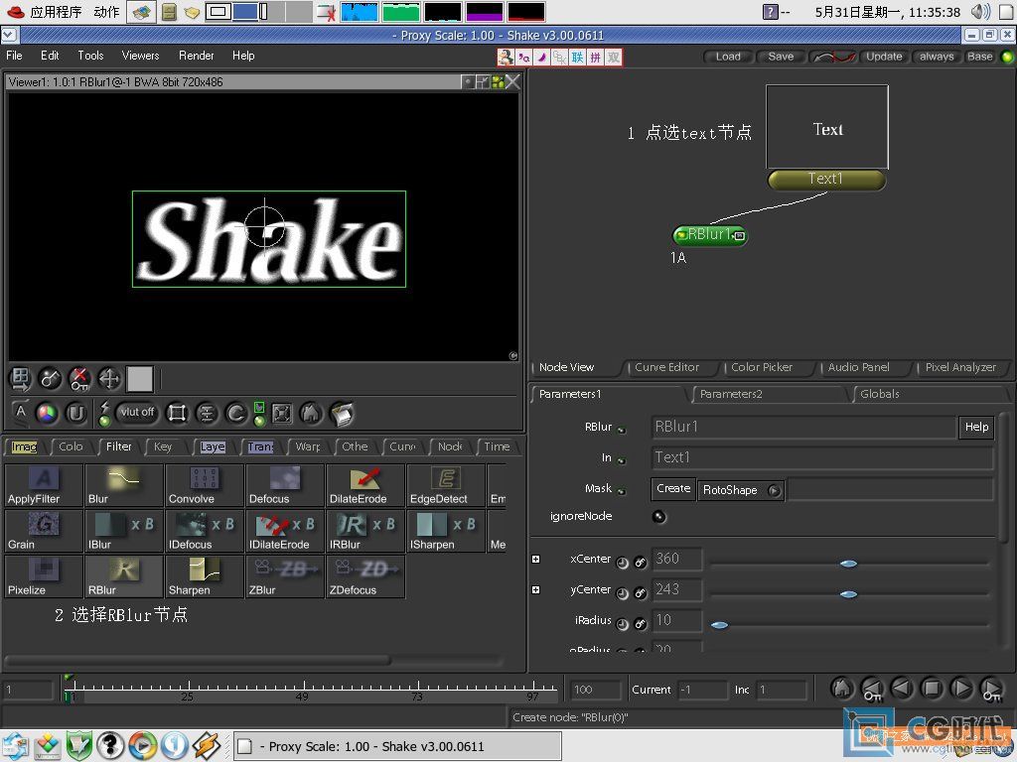
Task: Toggle iRadius keyframe button
Action: 641,625
